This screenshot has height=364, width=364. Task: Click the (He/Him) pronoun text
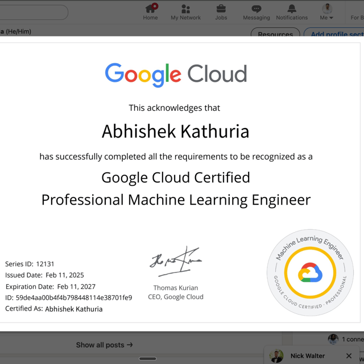[x=19, y=31]
